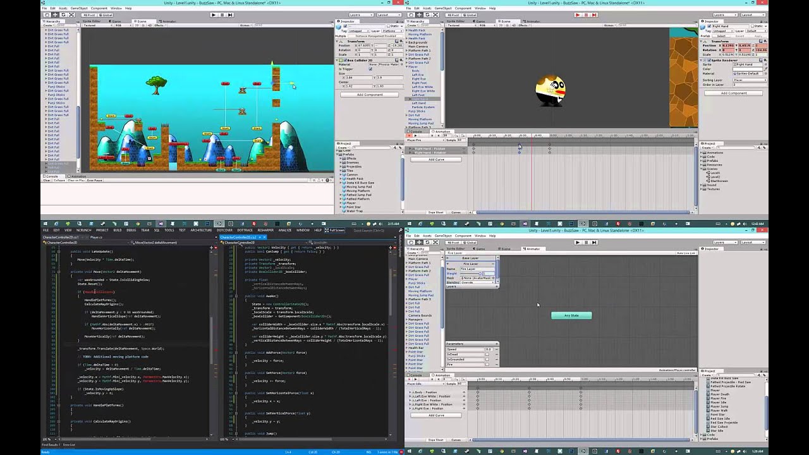Stop playback with red Play button, top-right Unity
The height and width of the screenshot is (455, 809).
pyautogui.click(x=578, y=15)
